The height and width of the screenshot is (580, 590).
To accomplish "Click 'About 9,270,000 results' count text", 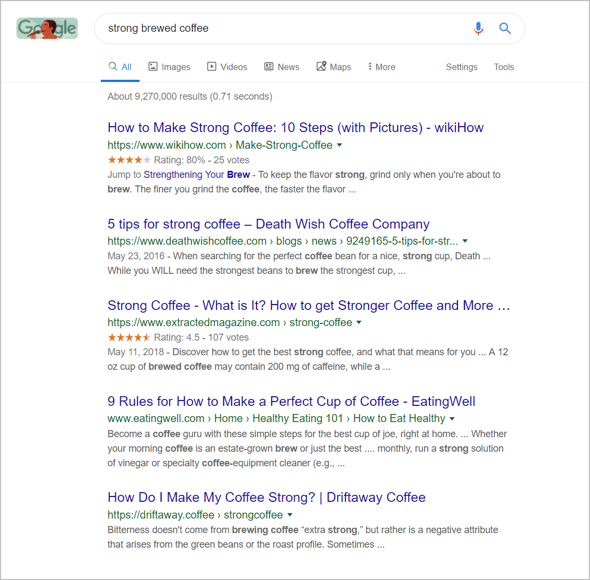I will (x=190, y=96).
